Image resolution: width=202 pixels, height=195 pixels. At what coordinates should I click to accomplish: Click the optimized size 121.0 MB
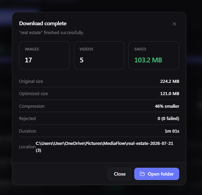click(170, 94)
